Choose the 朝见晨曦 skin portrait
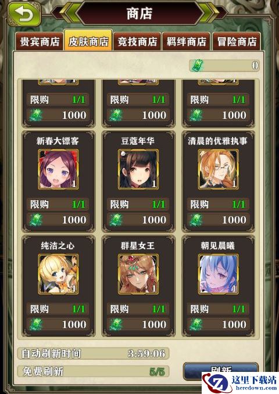This screenshot has width=279, height=394. (x=218, y=274)
